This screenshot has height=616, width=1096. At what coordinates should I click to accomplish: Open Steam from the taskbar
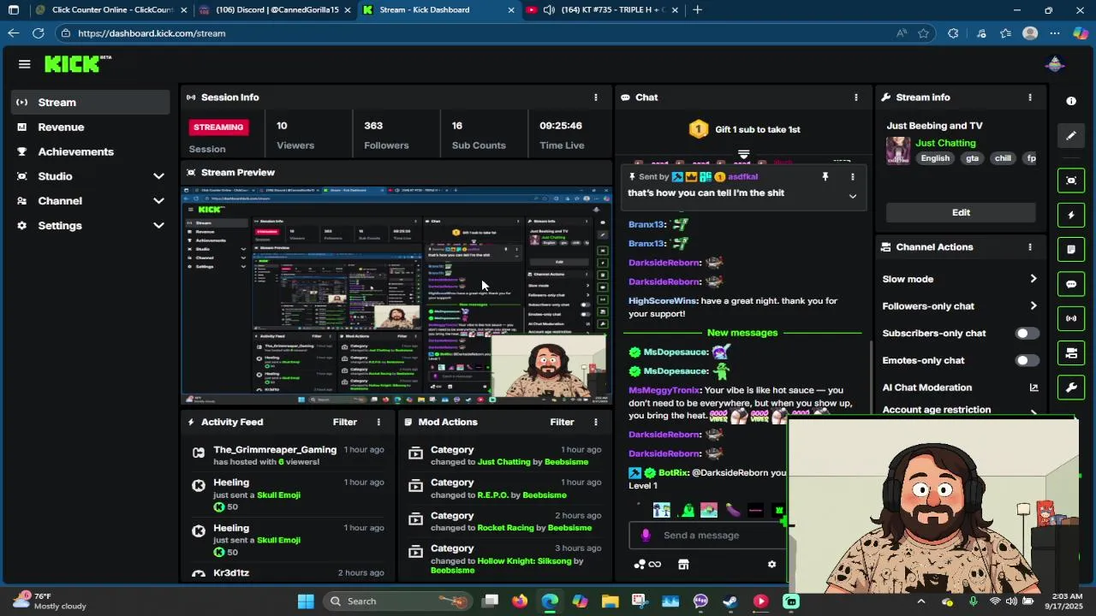pos(730,601)
